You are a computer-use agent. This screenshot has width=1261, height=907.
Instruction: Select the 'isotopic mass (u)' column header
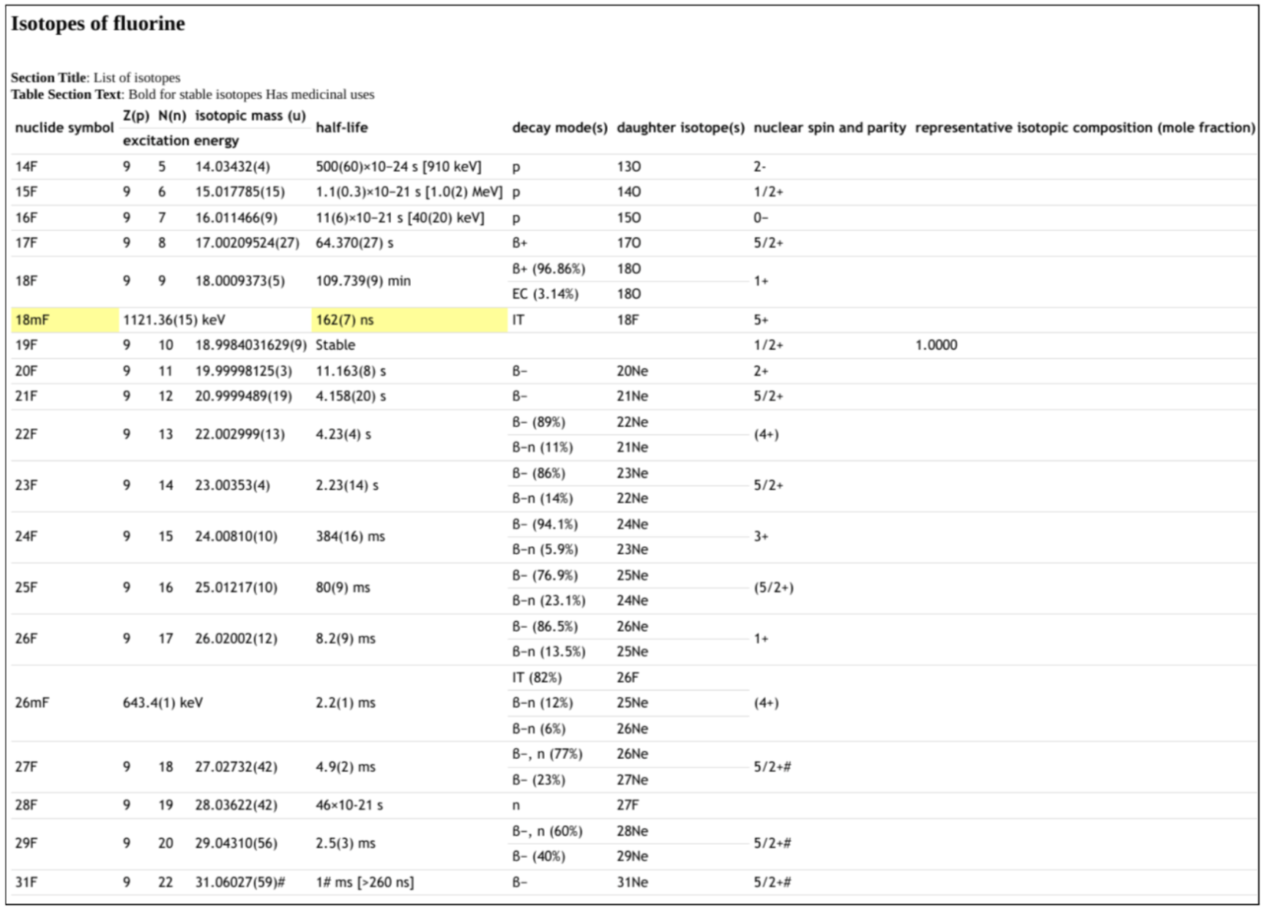coord(250,116)
